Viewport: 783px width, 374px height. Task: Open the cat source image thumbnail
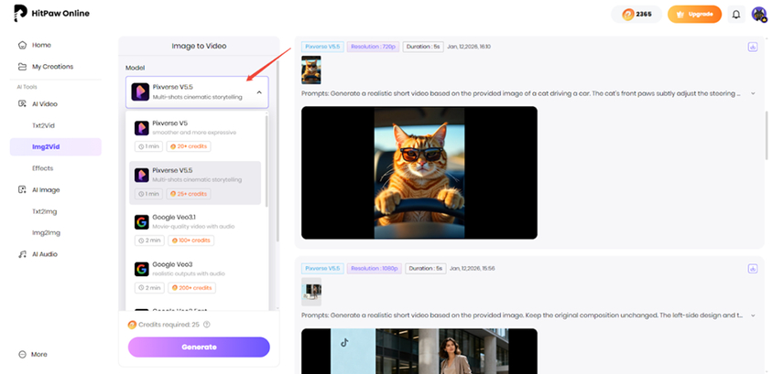click(311, 69)
